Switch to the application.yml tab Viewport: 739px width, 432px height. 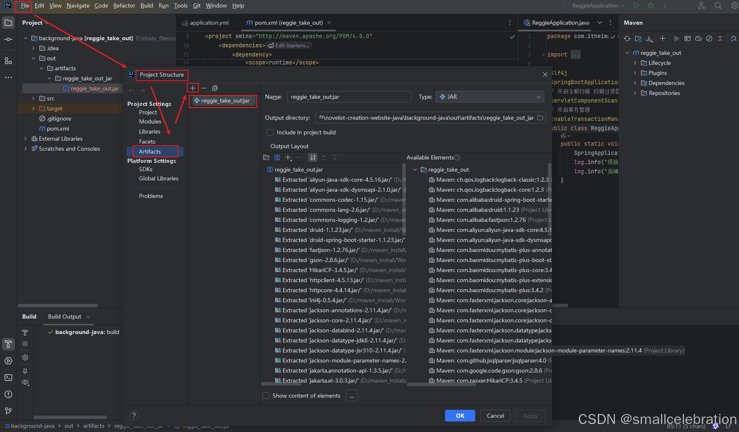tap(209, 23)
